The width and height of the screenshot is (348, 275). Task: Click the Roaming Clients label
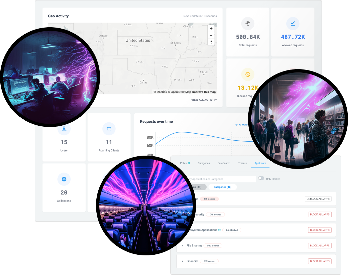109,150
